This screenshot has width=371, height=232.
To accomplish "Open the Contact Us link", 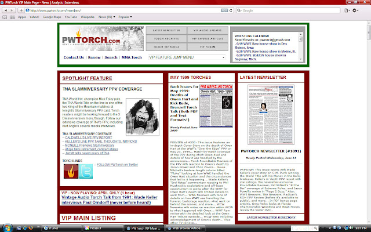I will [x=74, y=57].
